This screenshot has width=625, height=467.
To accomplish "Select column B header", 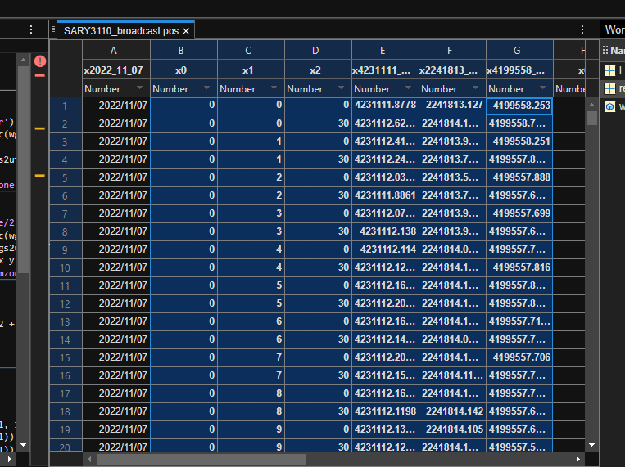I will click(x=183, y=50).
